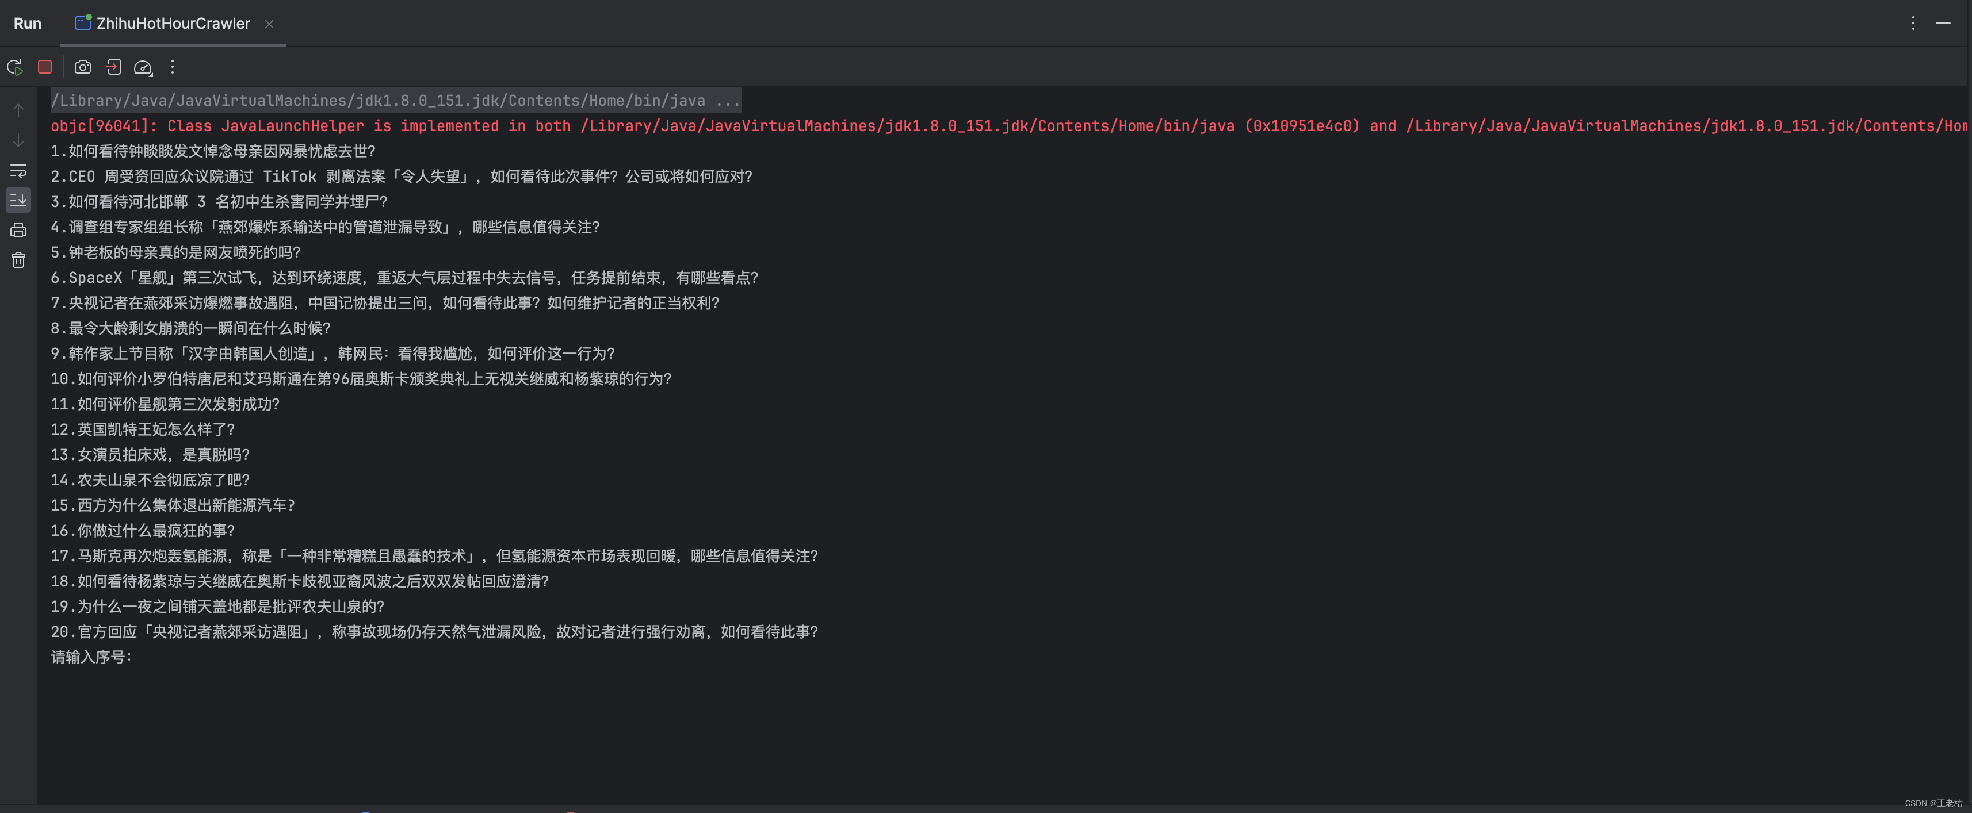Close the ZhihuHotHourCrawler tab
The height and width of the screenshot is (813, 1972).
pos(269,24)
